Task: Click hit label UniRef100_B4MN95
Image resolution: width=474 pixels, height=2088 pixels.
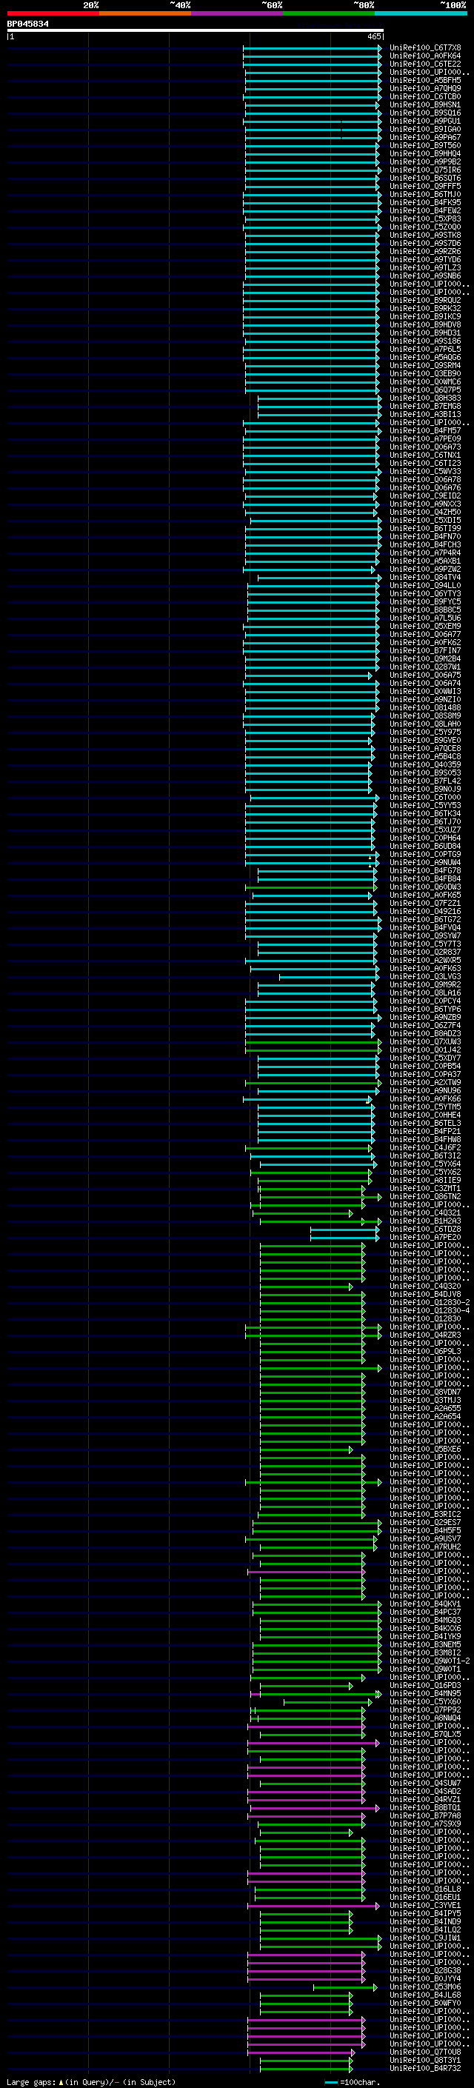Action: tap(424, 1693)
